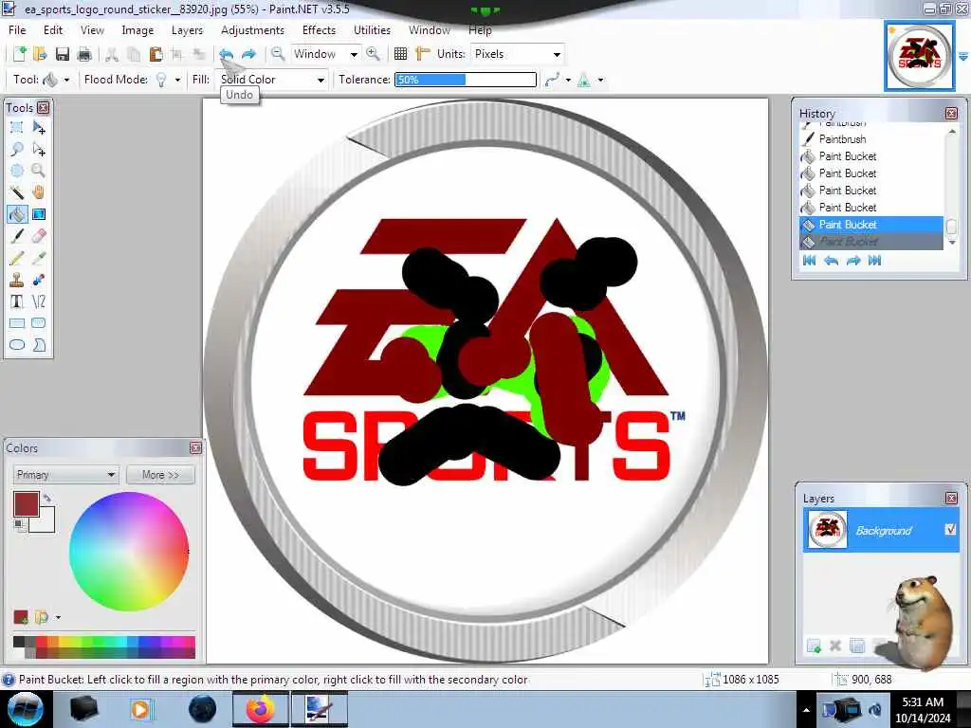
Task: Select the Pan hand tool
Action: (x=38, y=192)
